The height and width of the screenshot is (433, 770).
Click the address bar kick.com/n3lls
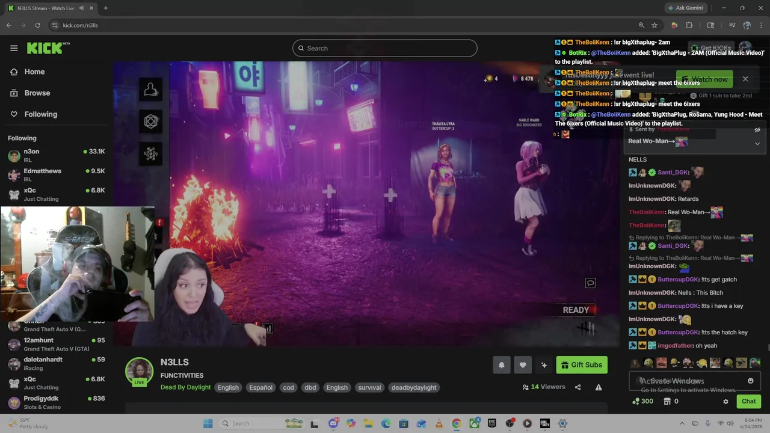click(81, 25)
